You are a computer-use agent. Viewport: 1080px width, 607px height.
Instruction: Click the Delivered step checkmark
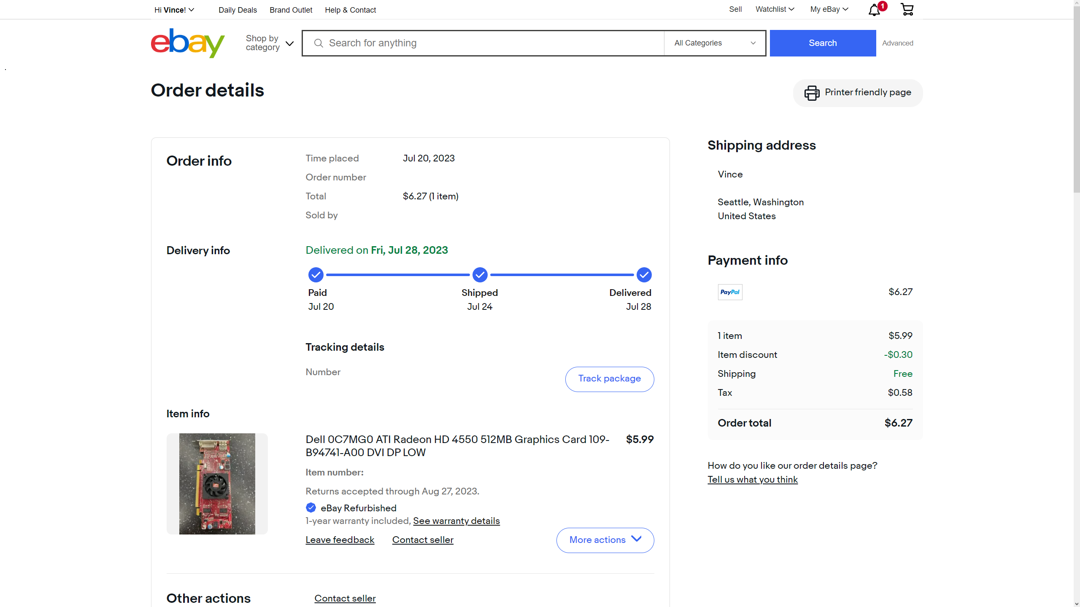click(x=644, y=275)
